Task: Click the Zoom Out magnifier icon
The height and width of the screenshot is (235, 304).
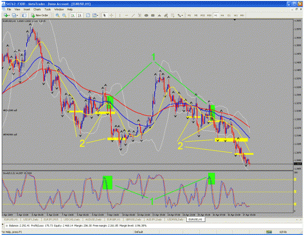Action: [64, 15]
